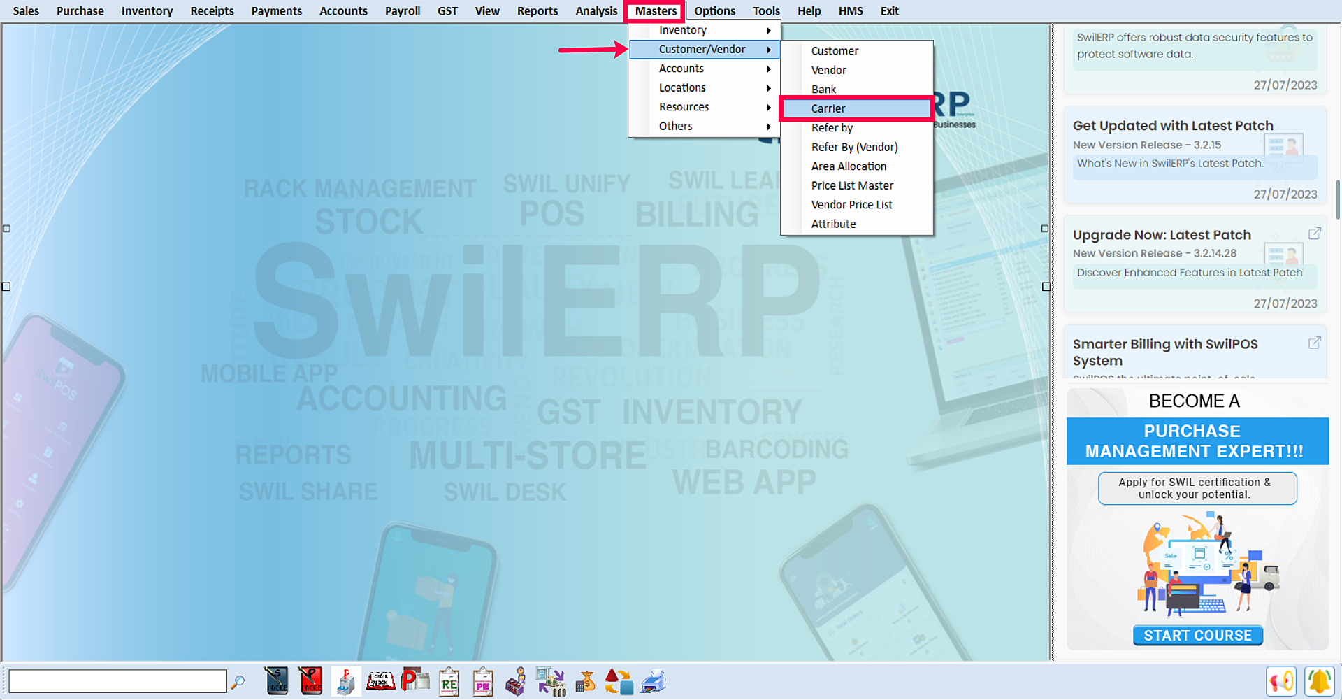This screenshot has width=1342, height=700.
Task: Open the View menu
Action: click(487, 11)
